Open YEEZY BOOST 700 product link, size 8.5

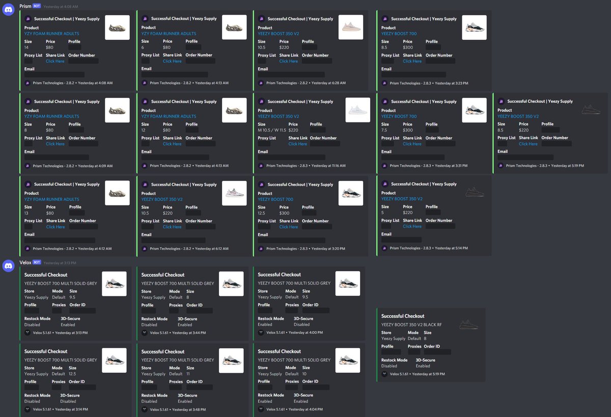[399, 34]
